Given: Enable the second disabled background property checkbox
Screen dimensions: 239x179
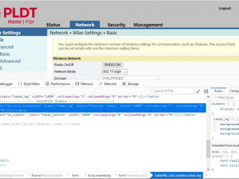Looking at the screenshot, I should click(214, 129).
